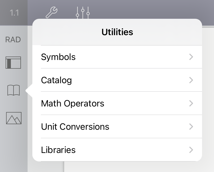Screen dimensions: 214x172
Task: Expand Symbols using its chevron arrow
Action: [x=191, y=57]
